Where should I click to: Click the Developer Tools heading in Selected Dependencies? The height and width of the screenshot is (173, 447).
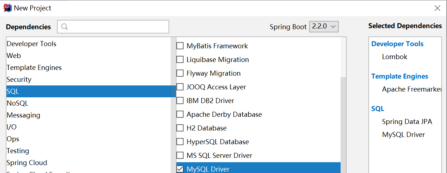[x=397, y=44]
